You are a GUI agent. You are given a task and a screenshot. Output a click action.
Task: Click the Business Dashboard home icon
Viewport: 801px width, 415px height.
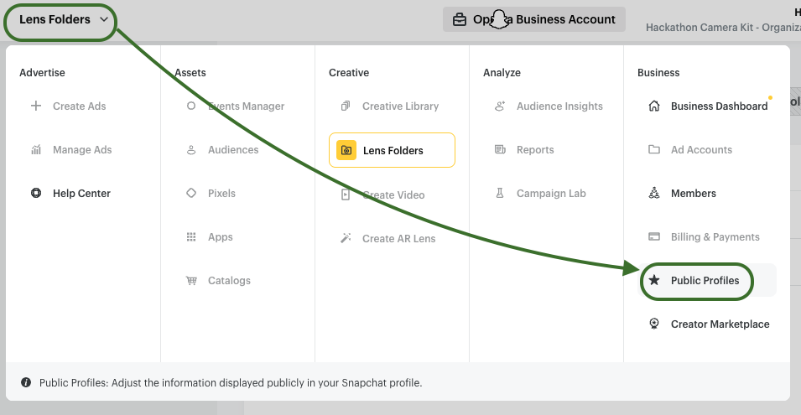pos(654,106)
